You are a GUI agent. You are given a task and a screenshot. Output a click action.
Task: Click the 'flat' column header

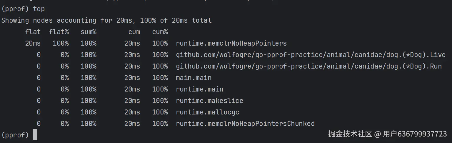coord(33,32)
